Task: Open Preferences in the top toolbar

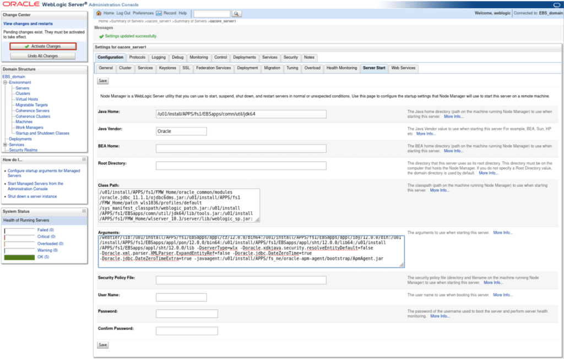Action: (x=143, y=13)
